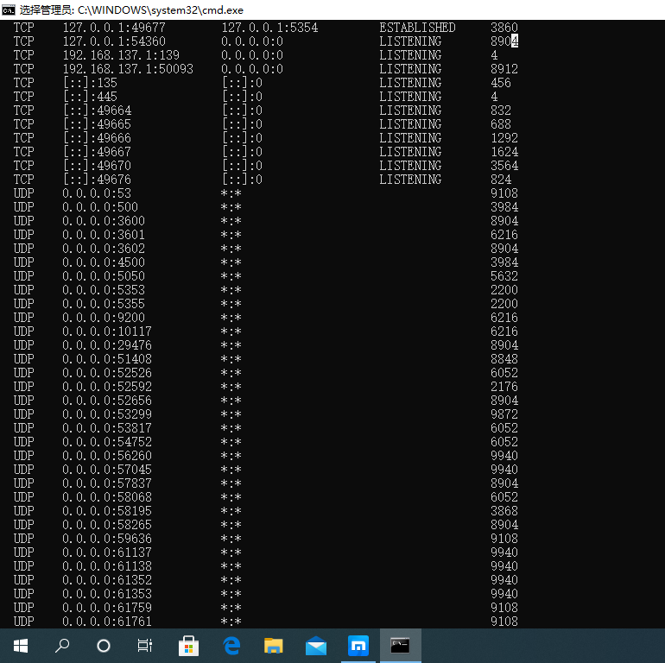Open Task View from taskbar
The image size is (665, 663).
point(145,646)
